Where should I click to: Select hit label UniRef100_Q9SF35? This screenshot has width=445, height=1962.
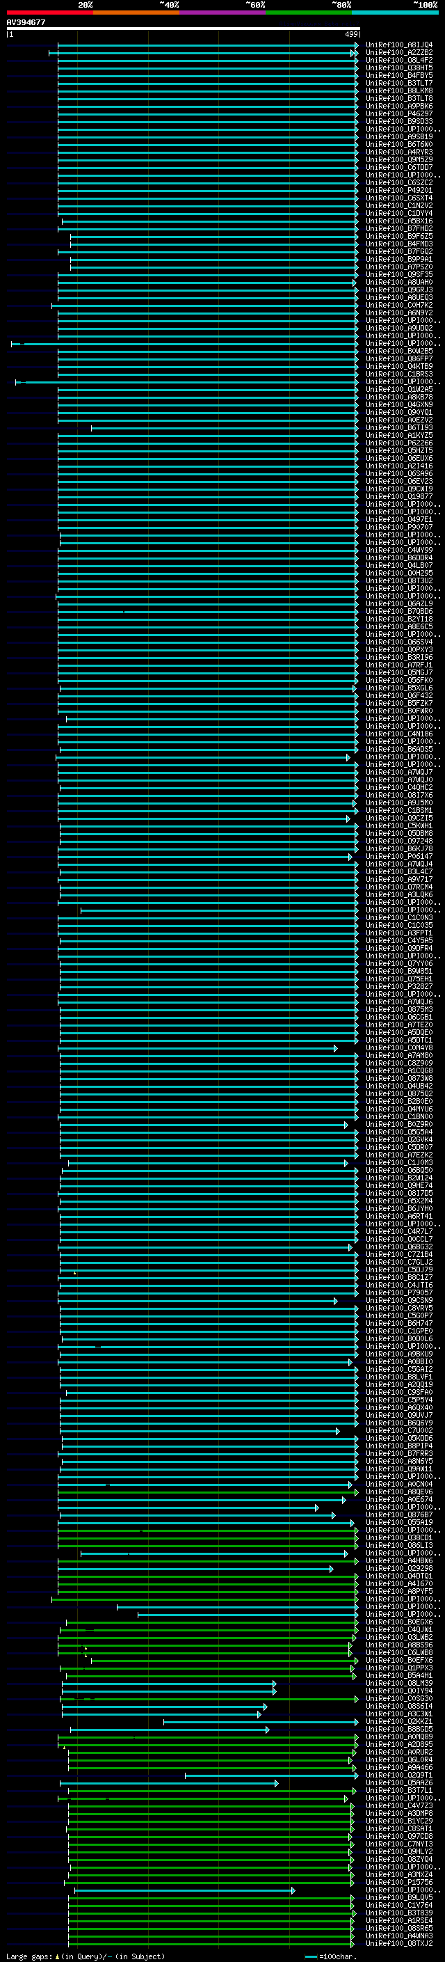[x=398, y=275]
